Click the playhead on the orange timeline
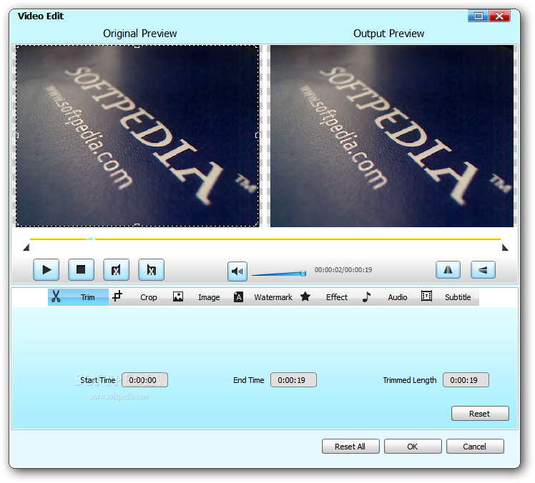 click(91, 239)
